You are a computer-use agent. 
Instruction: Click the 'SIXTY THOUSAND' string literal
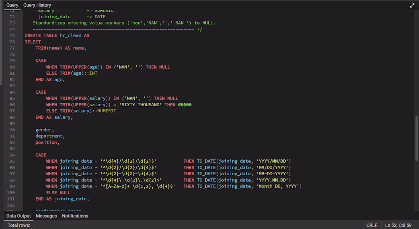140,105
